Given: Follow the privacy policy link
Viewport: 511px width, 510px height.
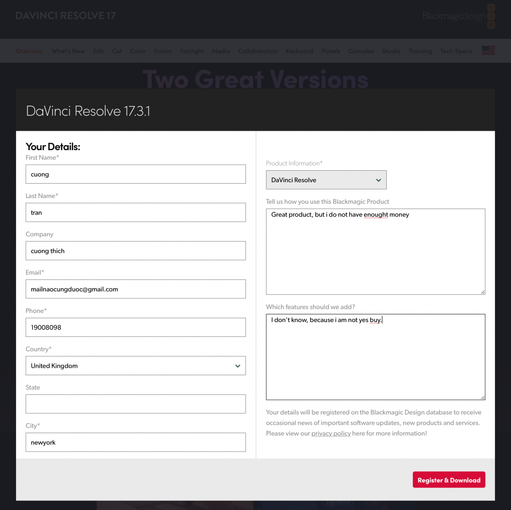Looking at the screenshot, I should click(331, 434).
